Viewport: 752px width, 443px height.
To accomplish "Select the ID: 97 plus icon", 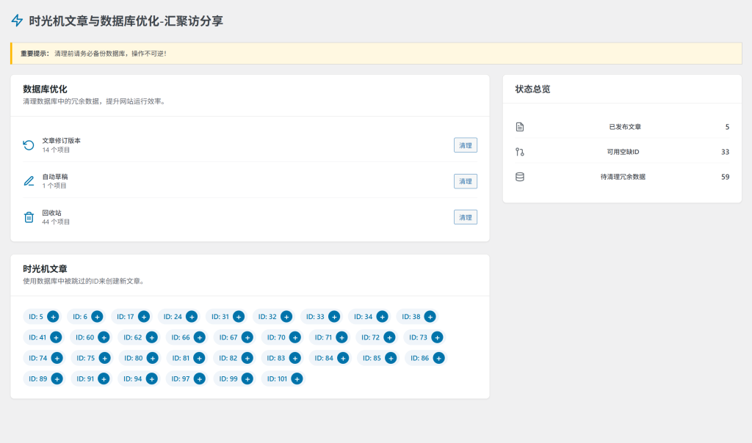I will 200,378.
